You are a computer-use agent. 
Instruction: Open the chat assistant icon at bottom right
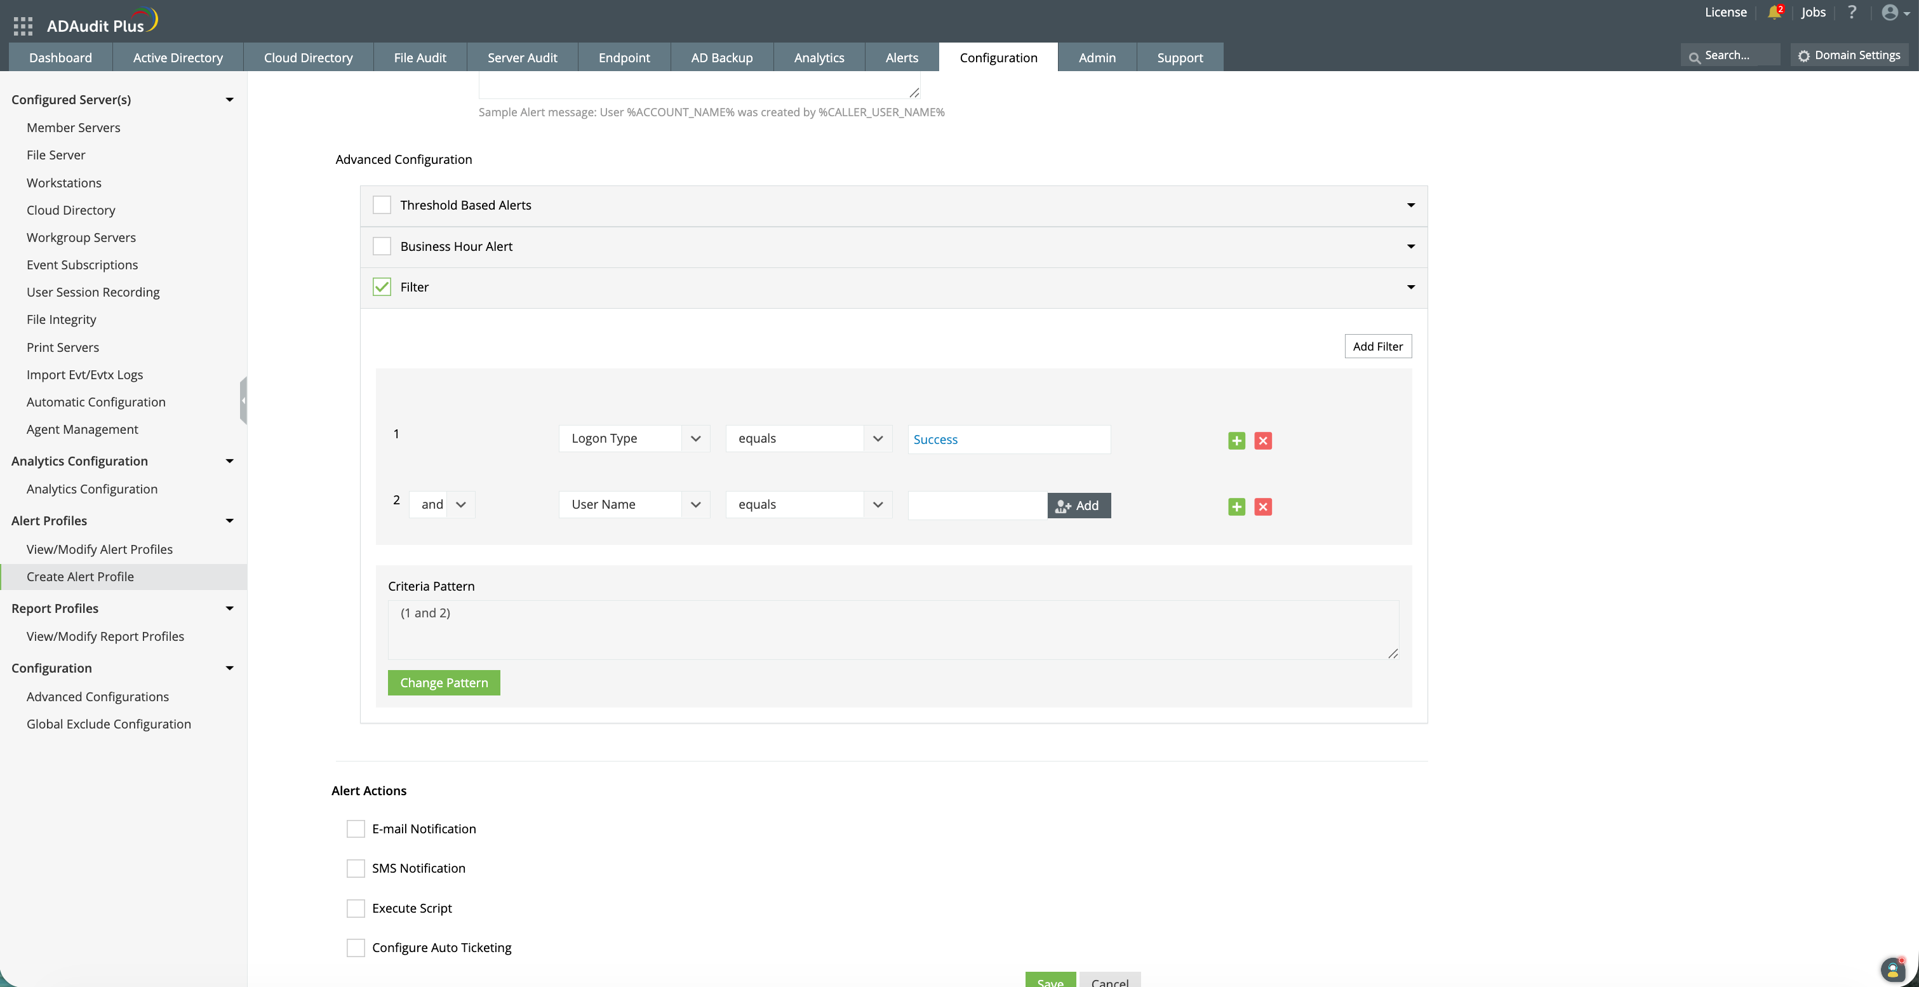pyautogui.click(x=1893, y=969)
